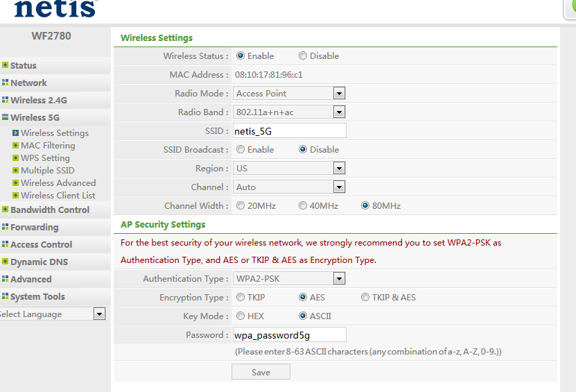Click the icon beside Bandwidth Control
This screenshot has width=576, height=392.
tap(5, 210)
